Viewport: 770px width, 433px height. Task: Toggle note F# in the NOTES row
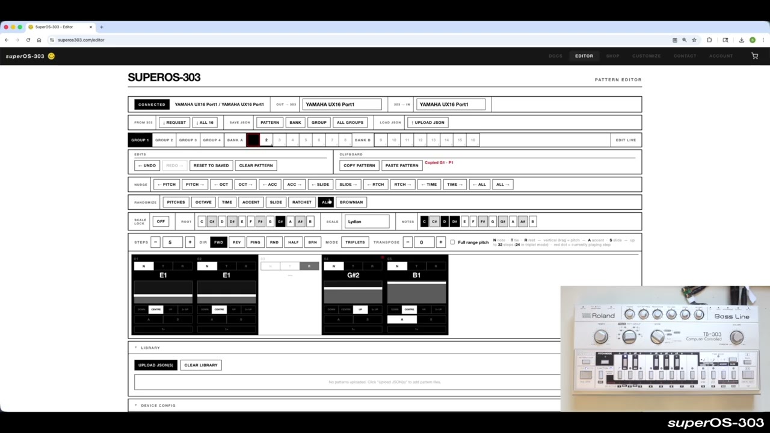coord(482,221)
